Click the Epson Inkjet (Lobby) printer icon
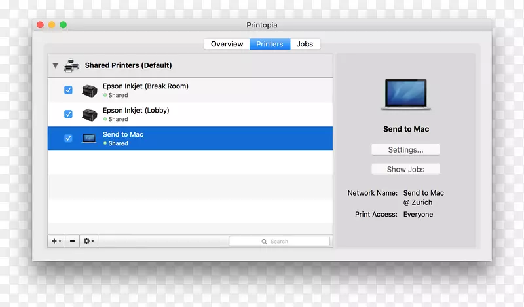 89,115
